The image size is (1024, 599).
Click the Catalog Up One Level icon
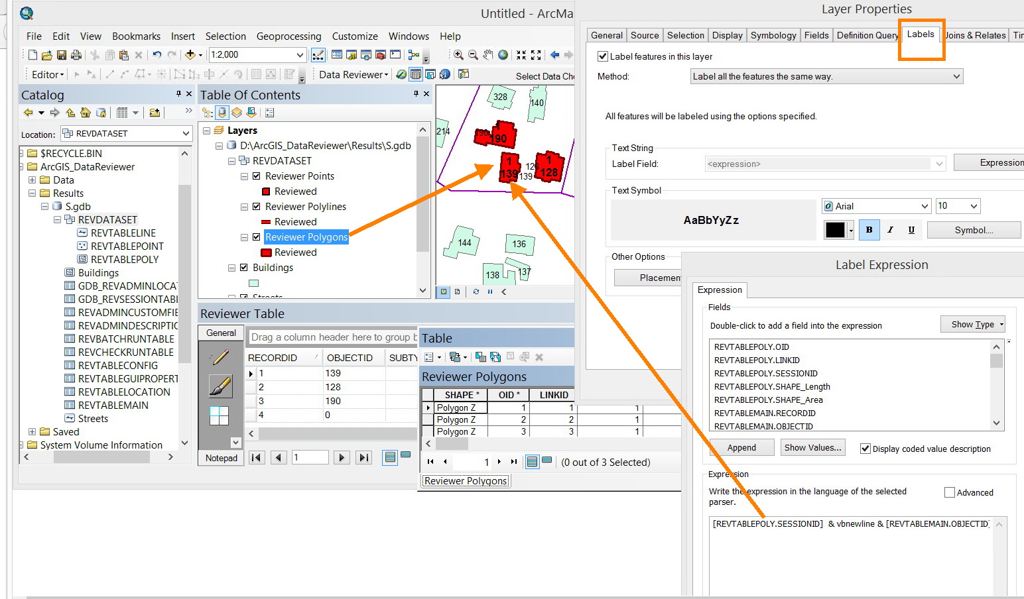tap(70, 113)
